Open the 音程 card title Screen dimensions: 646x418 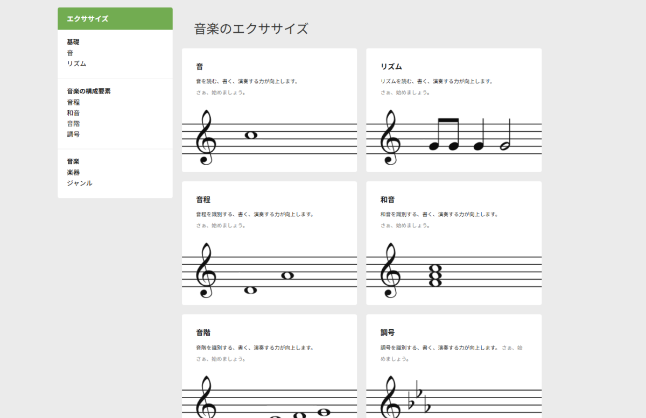(203, 200)
